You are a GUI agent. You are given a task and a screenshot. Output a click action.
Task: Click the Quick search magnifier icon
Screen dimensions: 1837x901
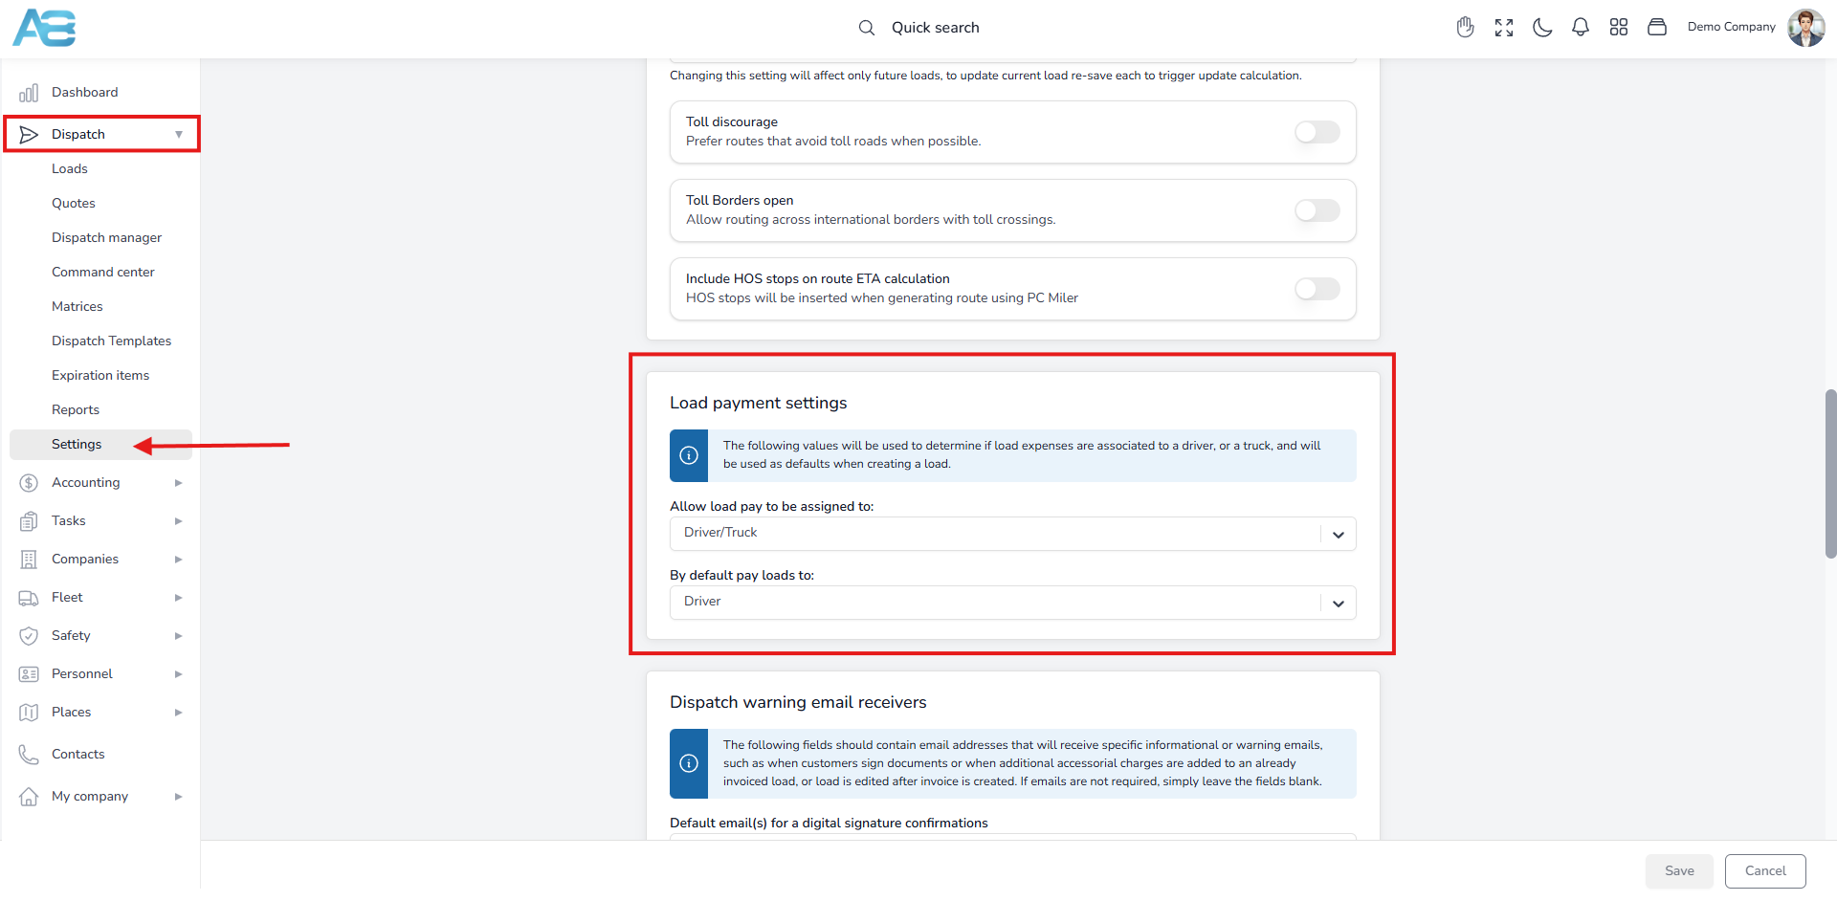(x=867, y=28)
